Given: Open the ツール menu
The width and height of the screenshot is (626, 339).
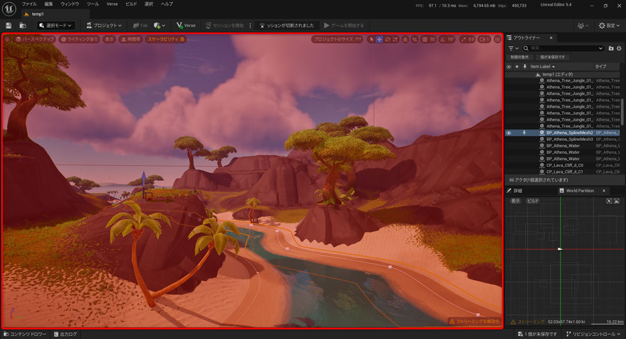Looking at the screenshot, I should coord(93,4).
